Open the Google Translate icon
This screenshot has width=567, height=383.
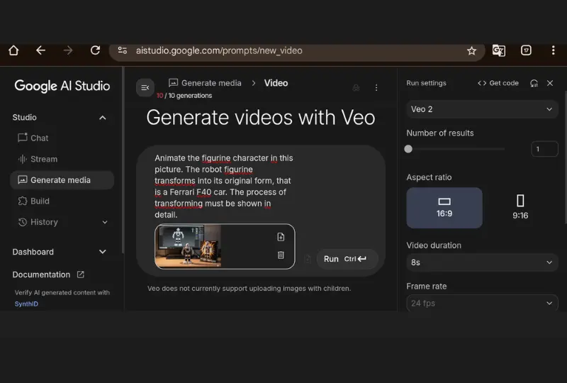click(499, 50)
